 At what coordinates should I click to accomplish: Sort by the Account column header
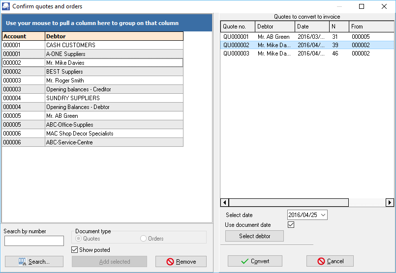click(23, 36)
